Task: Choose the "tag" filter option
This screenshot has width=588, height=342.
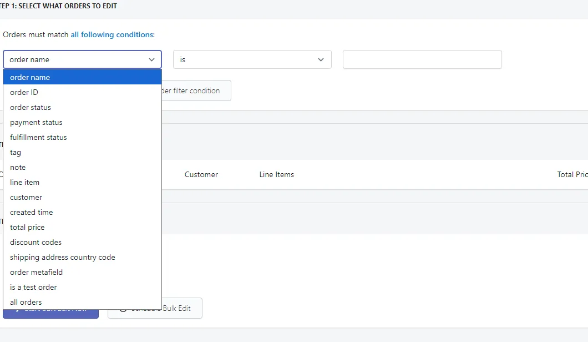Action: click(x=82, y=153)
